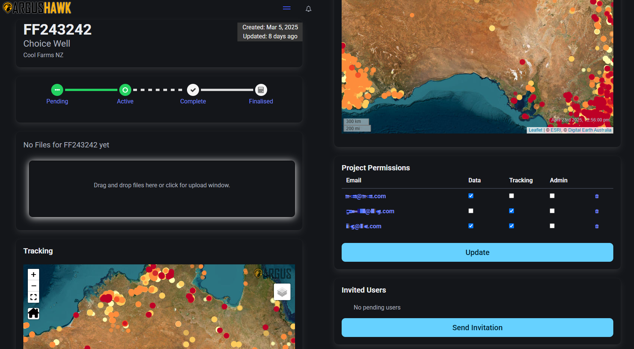The width and height of the screenshot is (634, 349).
Task: Click the Send Invitation button
Action: tap(477, 328)
